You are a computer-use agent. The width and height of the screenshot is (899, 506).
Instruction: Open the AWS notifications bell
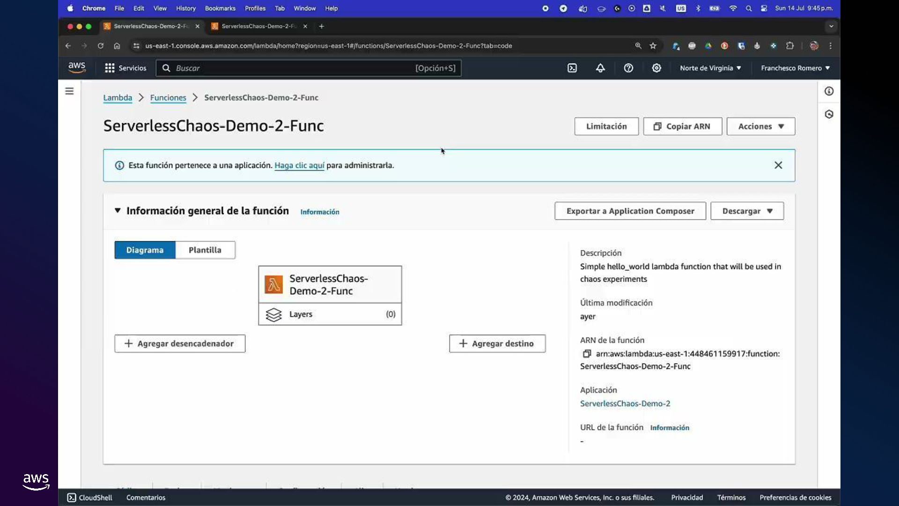(x=600, y=68)
